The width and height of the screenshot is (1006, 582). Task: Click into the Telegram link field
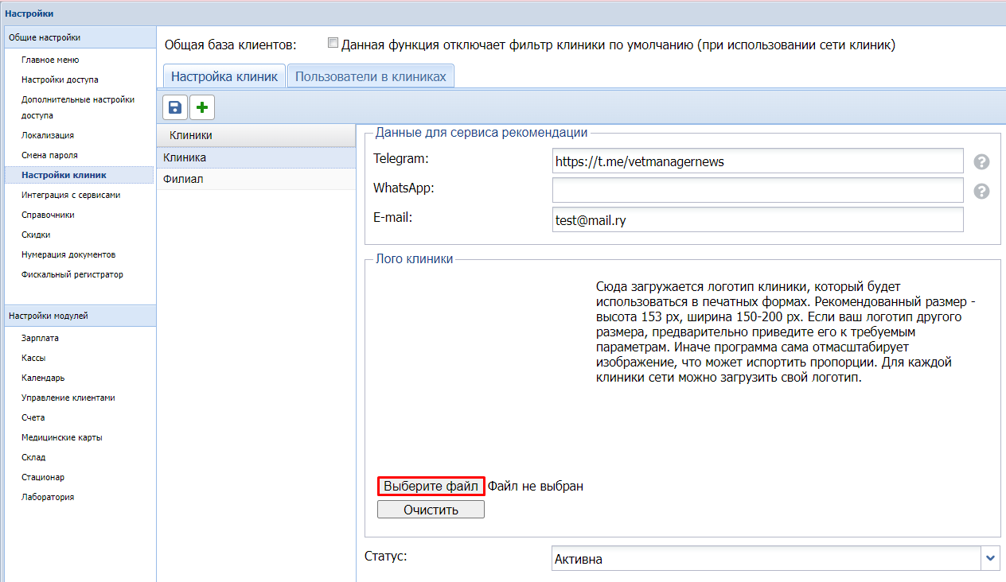(757, 161)
